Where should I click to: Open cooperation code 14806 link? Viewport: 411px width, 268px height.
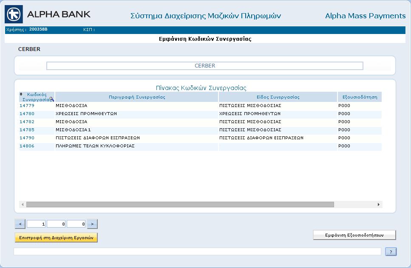[27, 146]
